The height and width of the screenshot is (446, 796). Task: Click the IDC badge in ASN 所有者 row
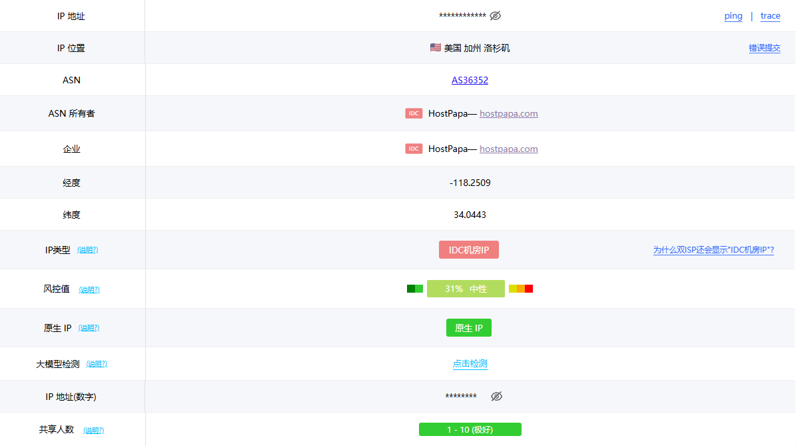[414, 113]
